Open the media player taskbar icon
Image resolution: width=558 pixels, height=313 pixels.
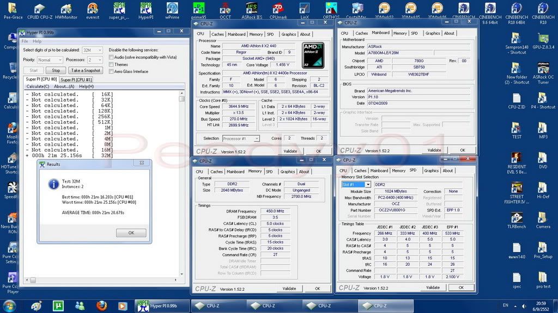(x=123, y=305)
